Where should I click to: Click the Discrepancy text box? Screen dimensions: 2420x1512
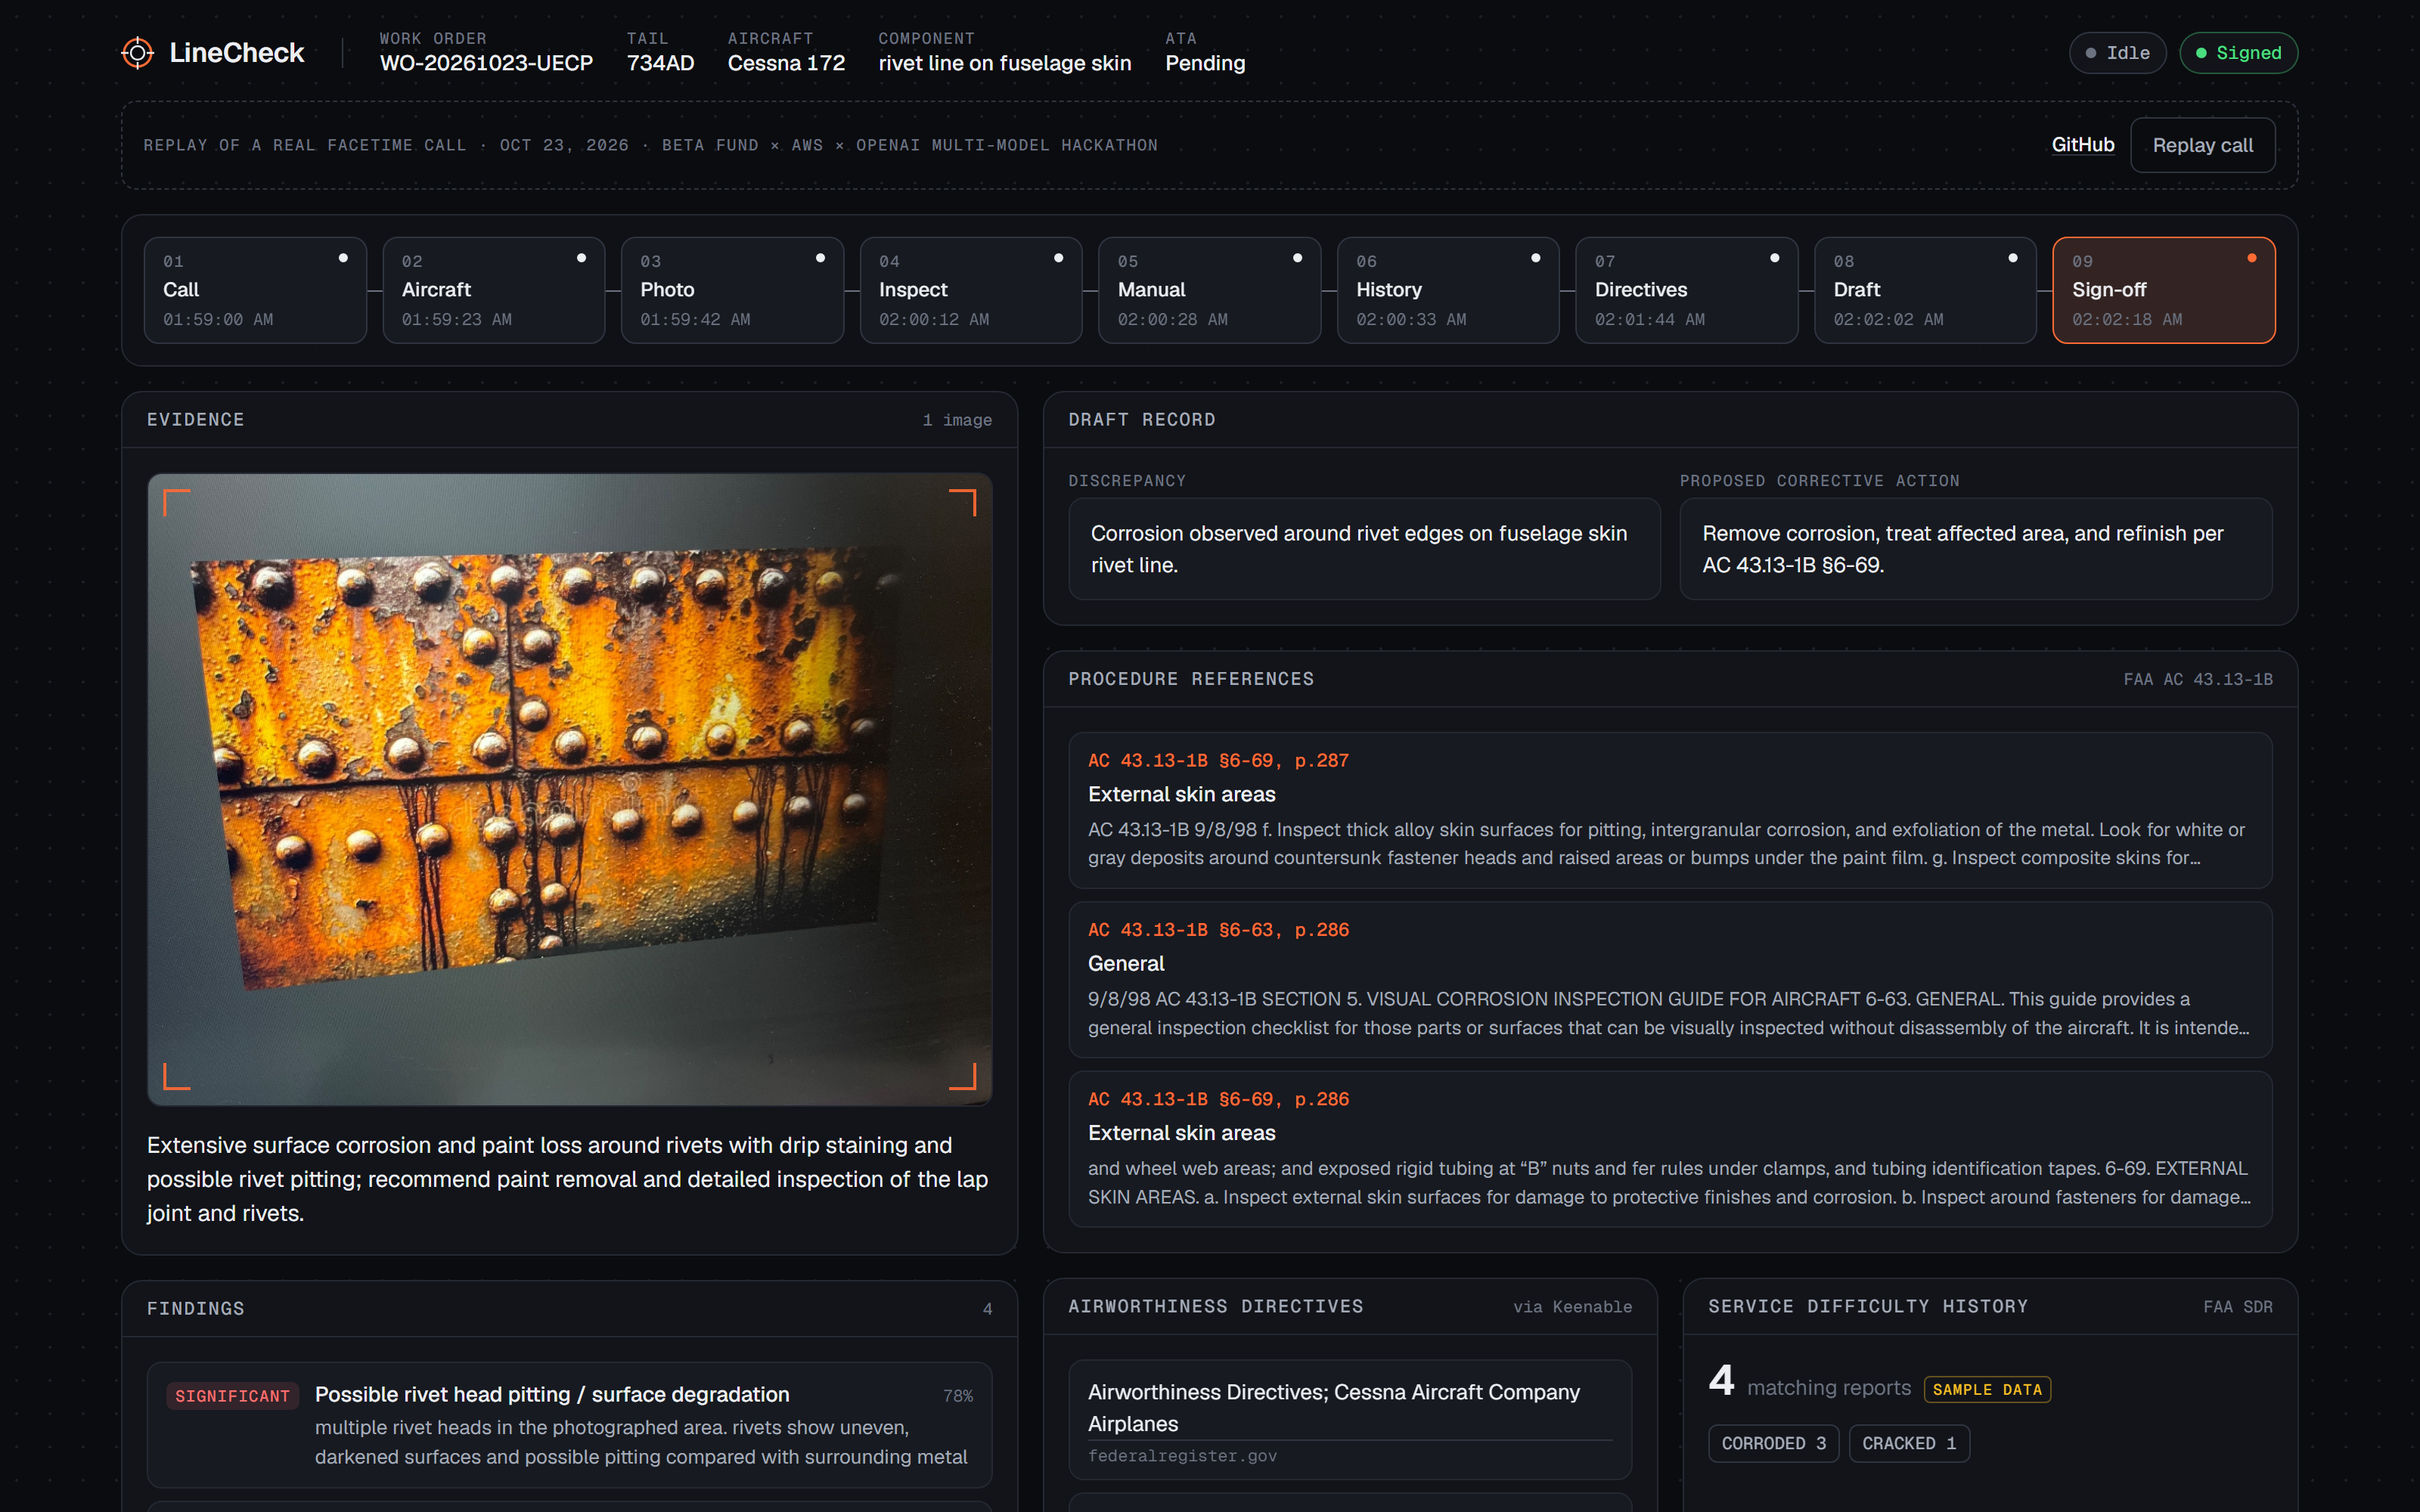coord(1364,549)
